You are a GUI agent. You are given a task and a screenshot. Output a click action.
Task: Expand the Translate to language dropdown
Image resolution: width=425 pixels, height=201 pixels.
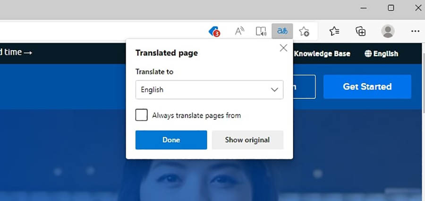point(209,89)
